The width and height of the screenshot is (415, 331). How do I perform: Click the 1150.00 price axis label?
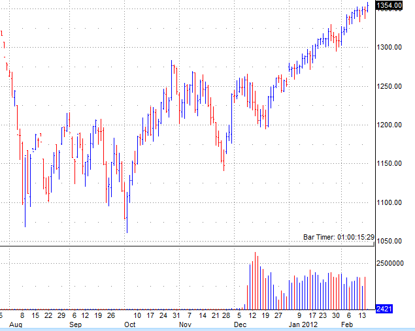(x=390, y=163)
